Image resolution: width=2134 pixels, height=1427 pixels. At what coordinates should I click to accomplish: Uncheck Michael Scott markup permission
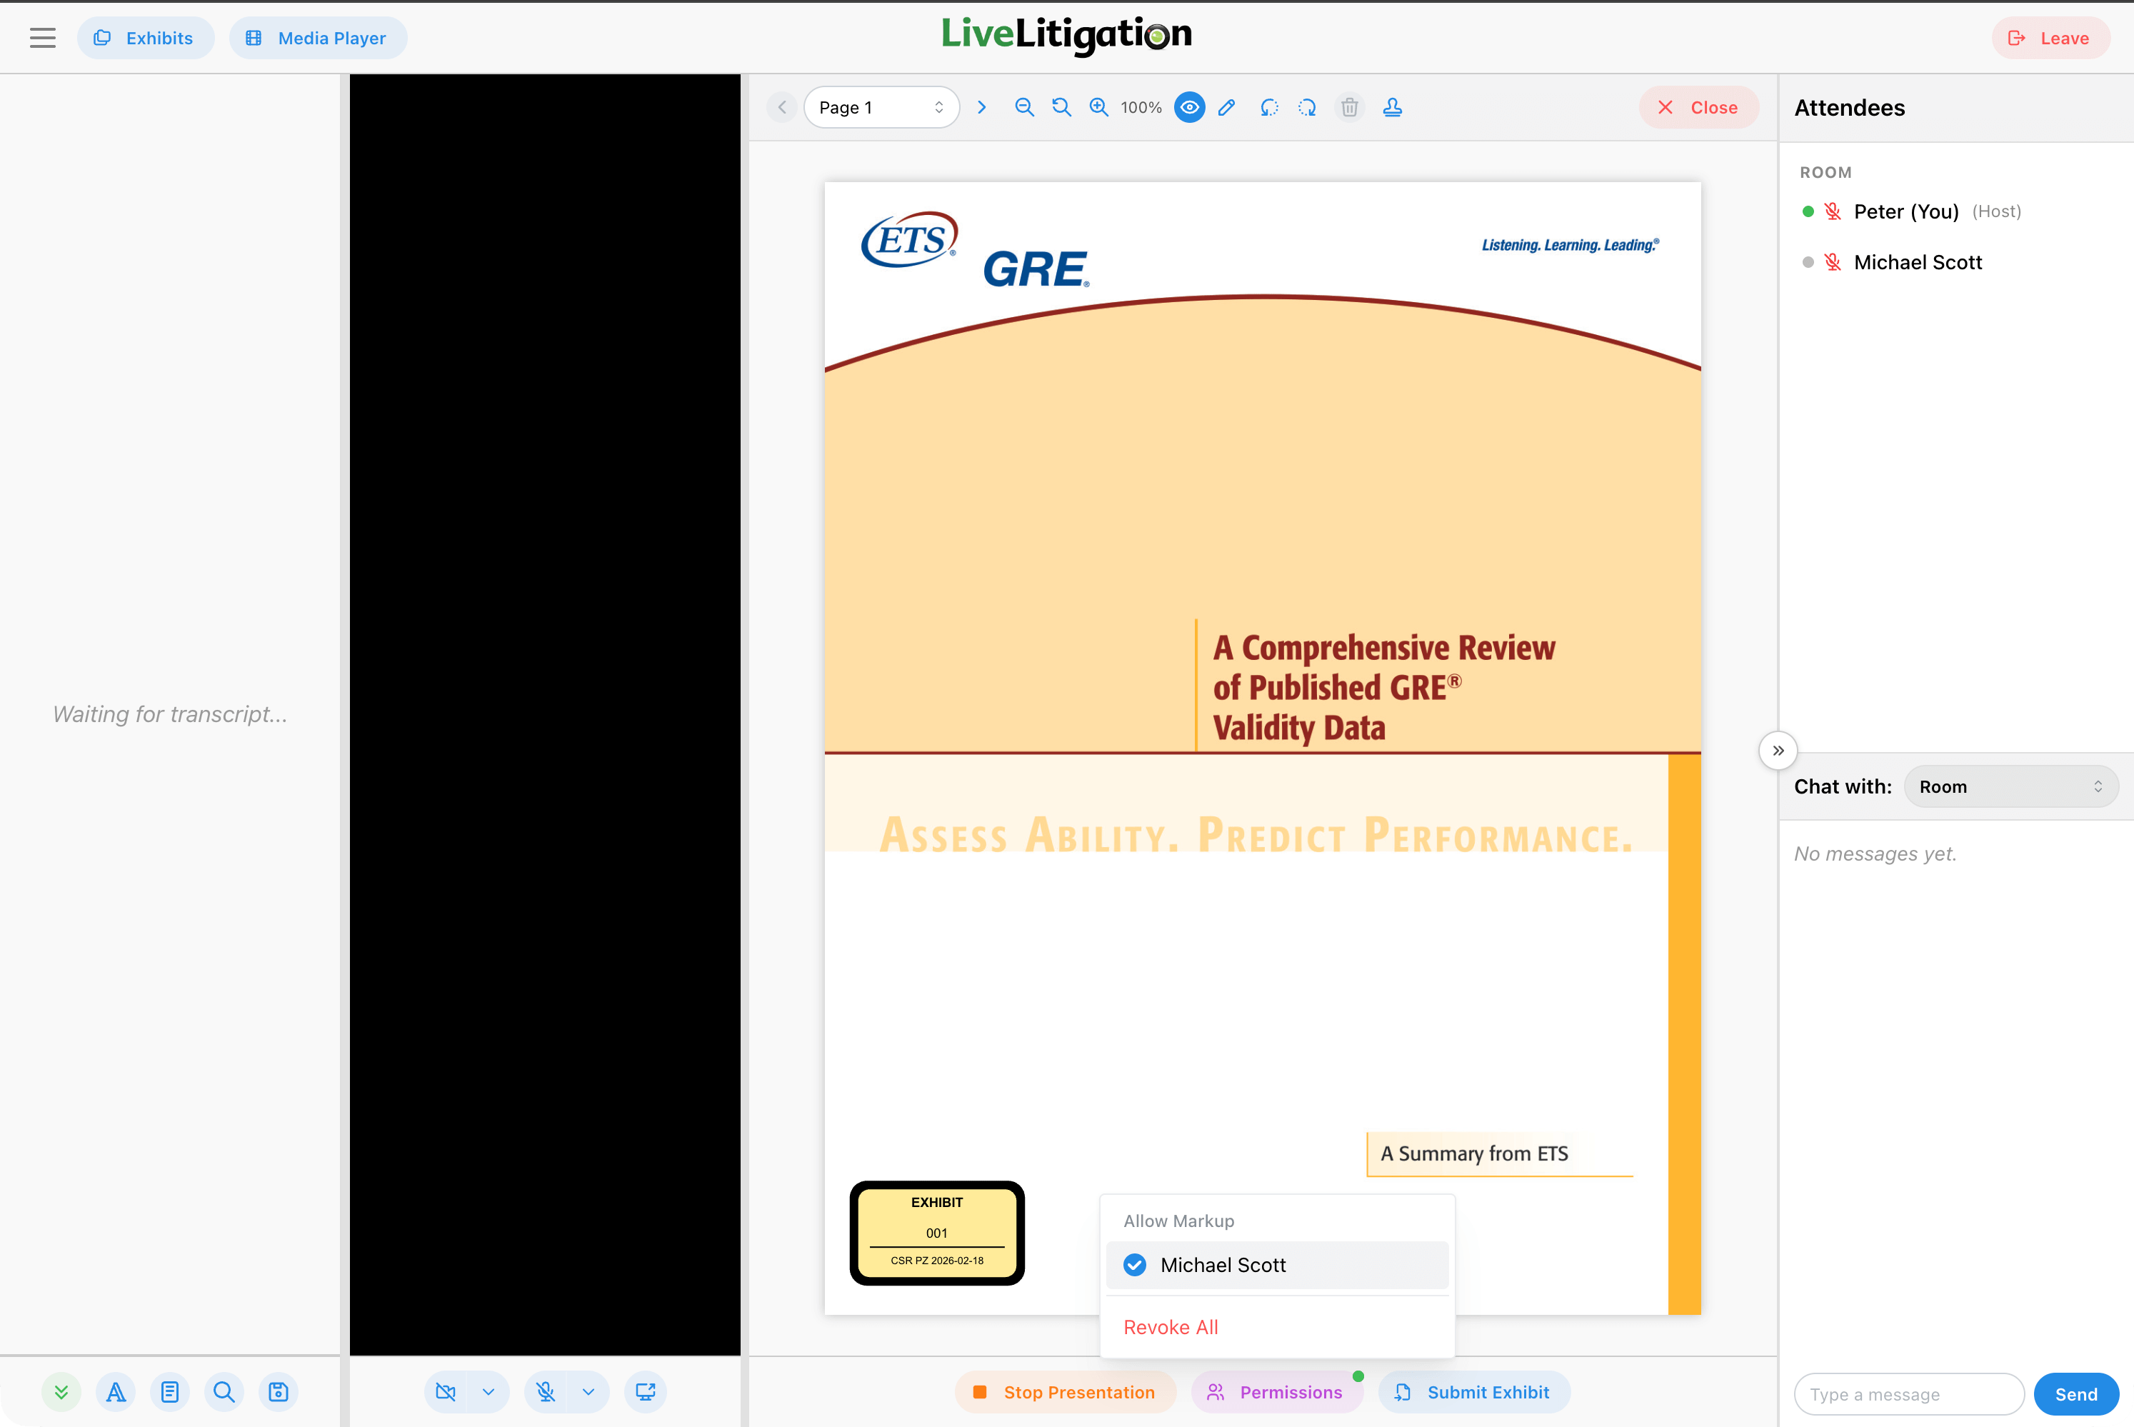click(1135, 1265)
